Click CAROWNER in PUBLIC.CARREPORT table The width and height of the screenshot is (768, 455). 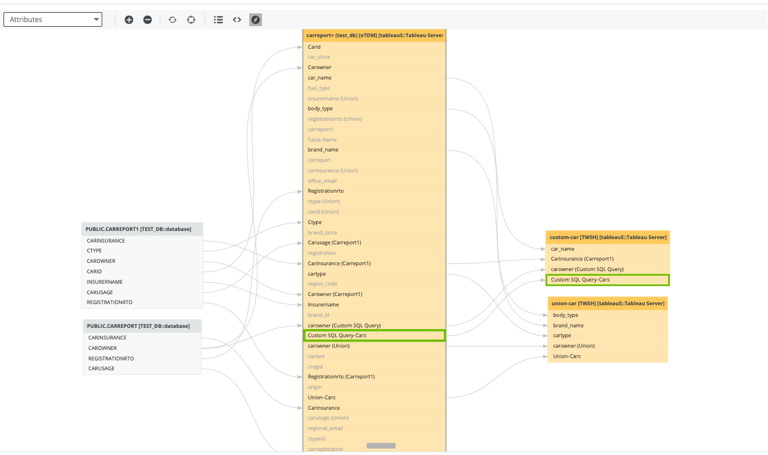coord(142,348)
